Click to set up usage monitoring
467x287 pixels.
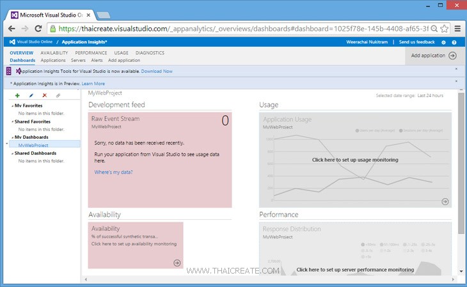(x=355, y=160)
